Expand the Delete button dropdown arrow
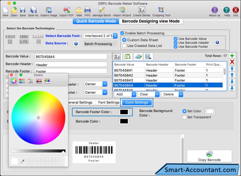The width and height of the screenshot is (241, 176). click(x=181, y=94)
